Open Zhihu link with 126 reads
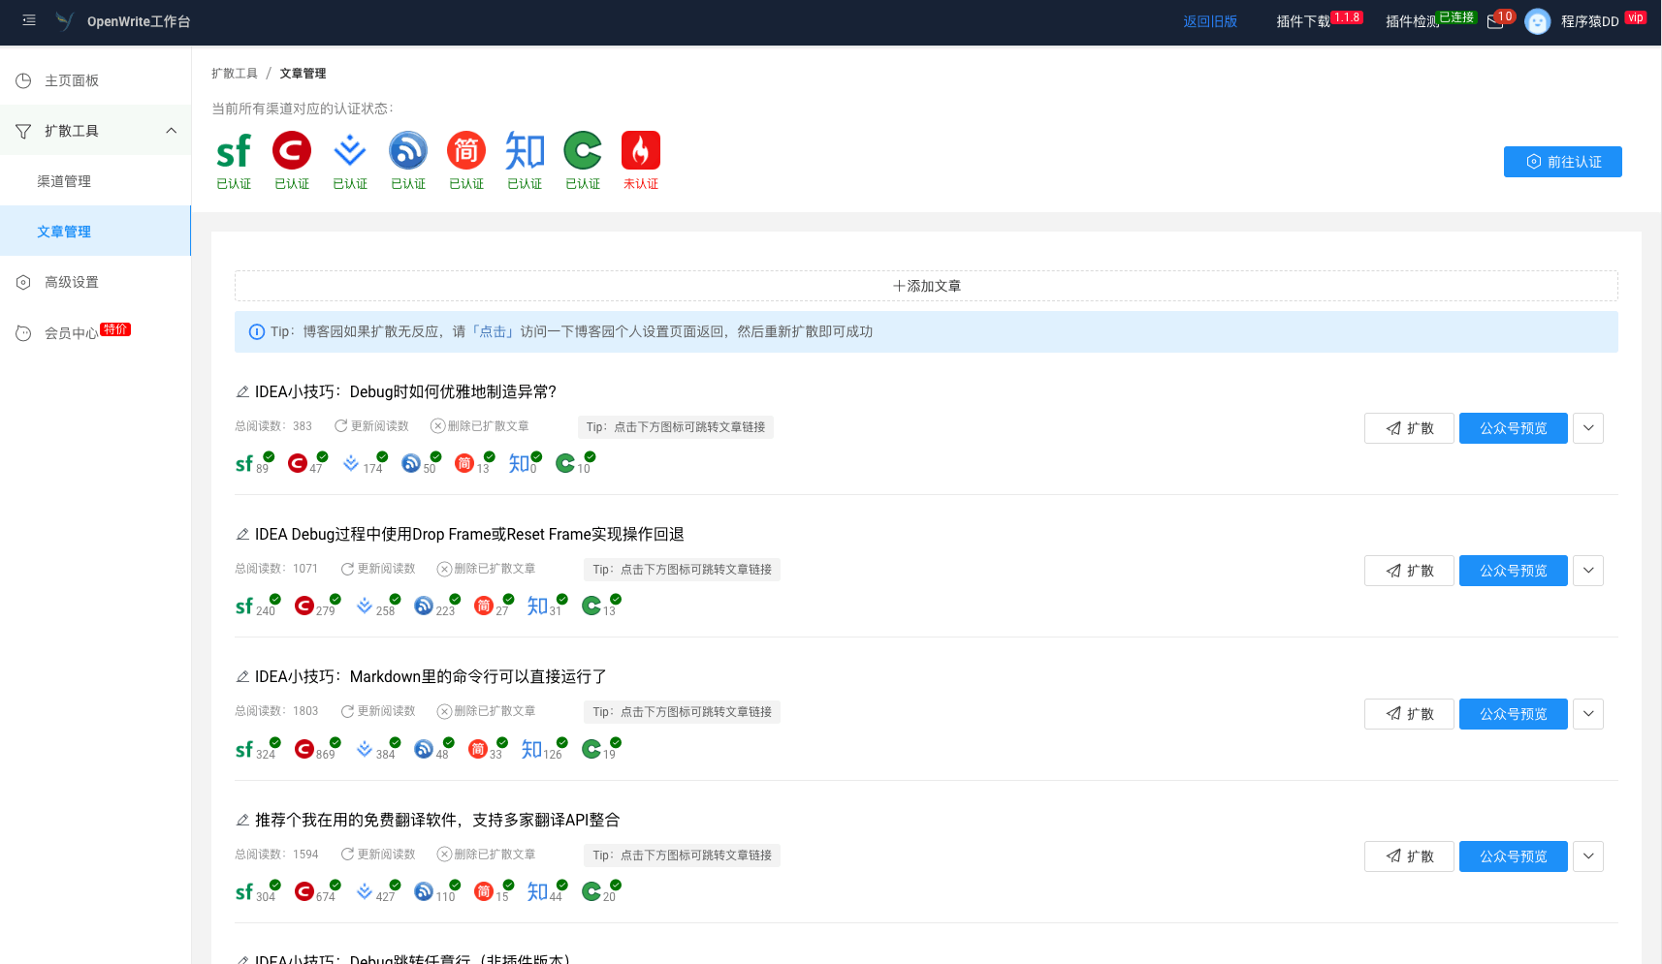The width and height of the screenshot is (1662, 964). 531,749
